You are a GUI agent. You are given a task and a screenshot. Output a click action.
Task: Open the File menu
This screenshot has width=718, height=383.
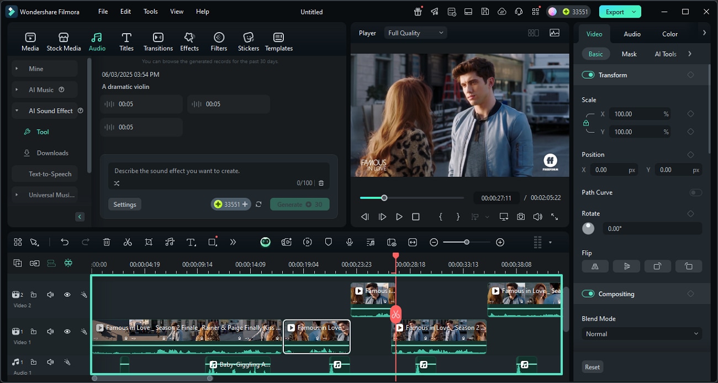click(x=103, y=12)
